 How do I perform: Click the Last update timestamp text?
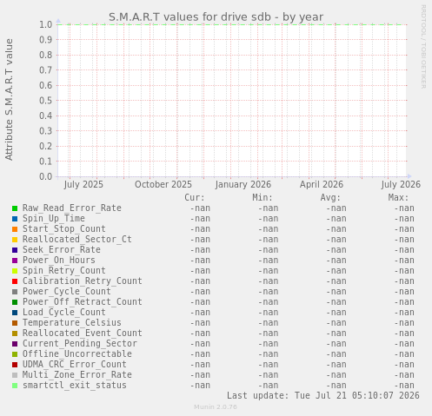323,395
